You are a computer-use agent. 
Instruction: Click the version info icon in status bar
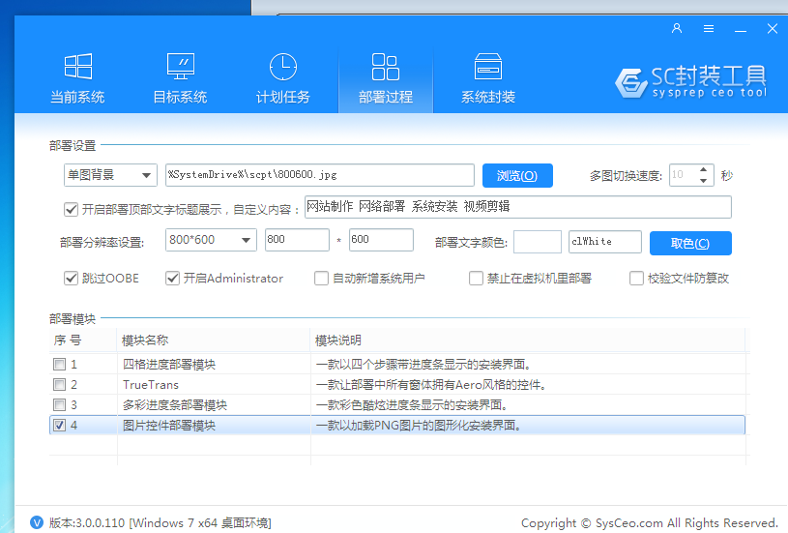(x=37, y=522)
